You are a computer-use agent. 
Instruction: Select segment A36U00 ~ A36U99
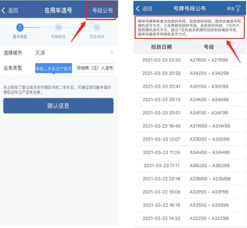(209, 166)
